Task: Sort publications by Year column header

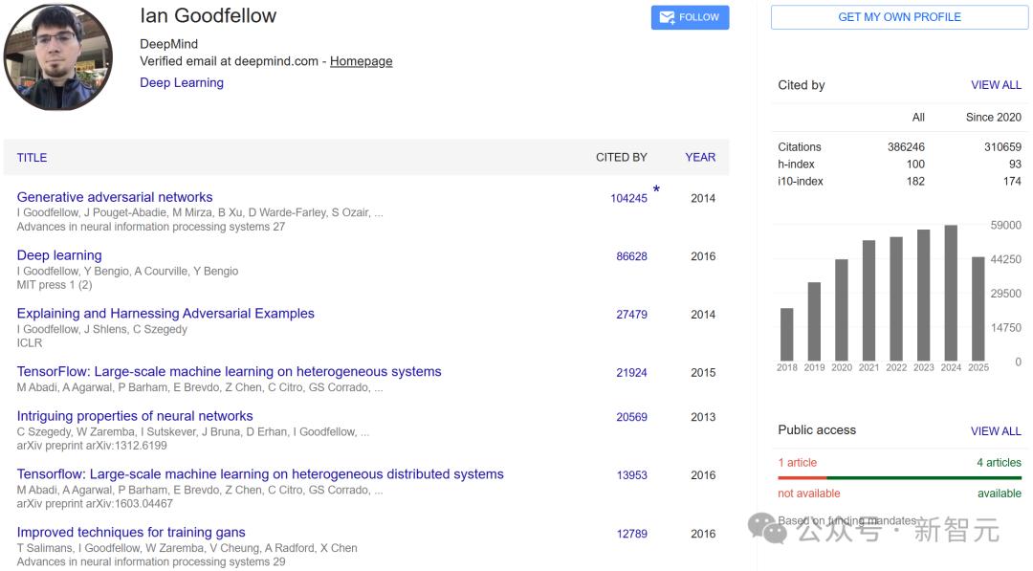Action: click(x=700, y=158)
